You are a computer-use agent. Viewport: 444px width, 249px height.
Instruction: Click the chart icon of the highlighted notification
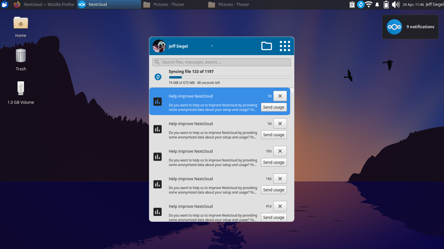tap(157, 101)
